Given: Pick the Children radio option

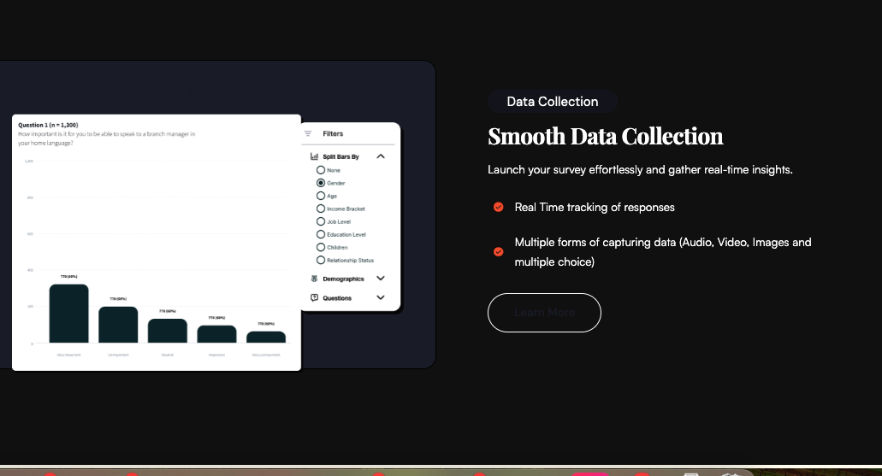Looking at the screenshot, I should [x=321, y=247].
